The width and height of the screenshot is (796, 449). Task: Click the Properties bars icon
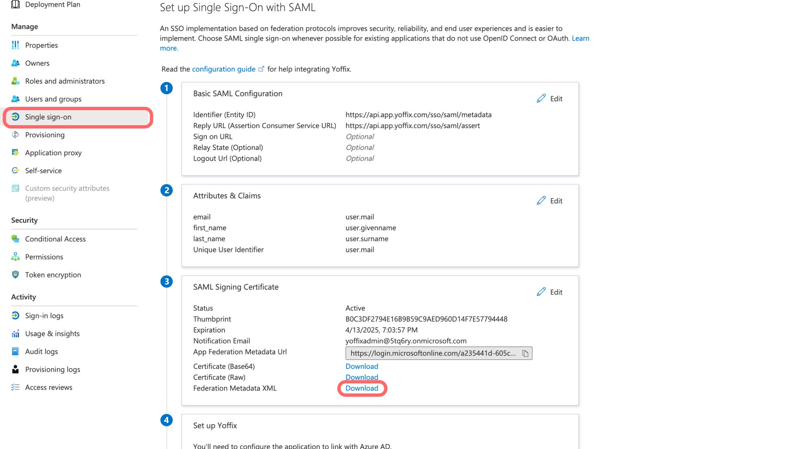[15, 45]
